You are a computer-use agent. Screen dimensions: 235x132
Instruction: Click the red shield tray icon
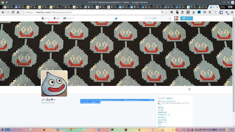(x=176, y=130)
